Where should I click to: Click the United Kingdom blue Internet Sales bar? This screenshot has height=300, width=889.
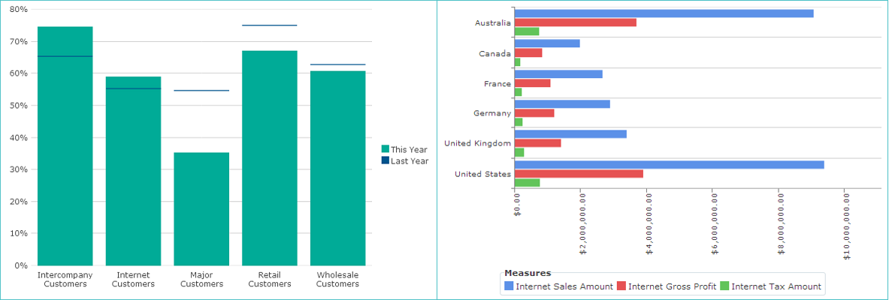570,134
